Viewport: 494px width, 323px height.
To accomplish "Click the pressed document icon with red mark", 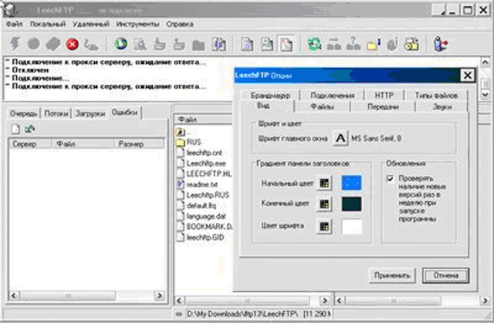I will (x=286, y=45).
